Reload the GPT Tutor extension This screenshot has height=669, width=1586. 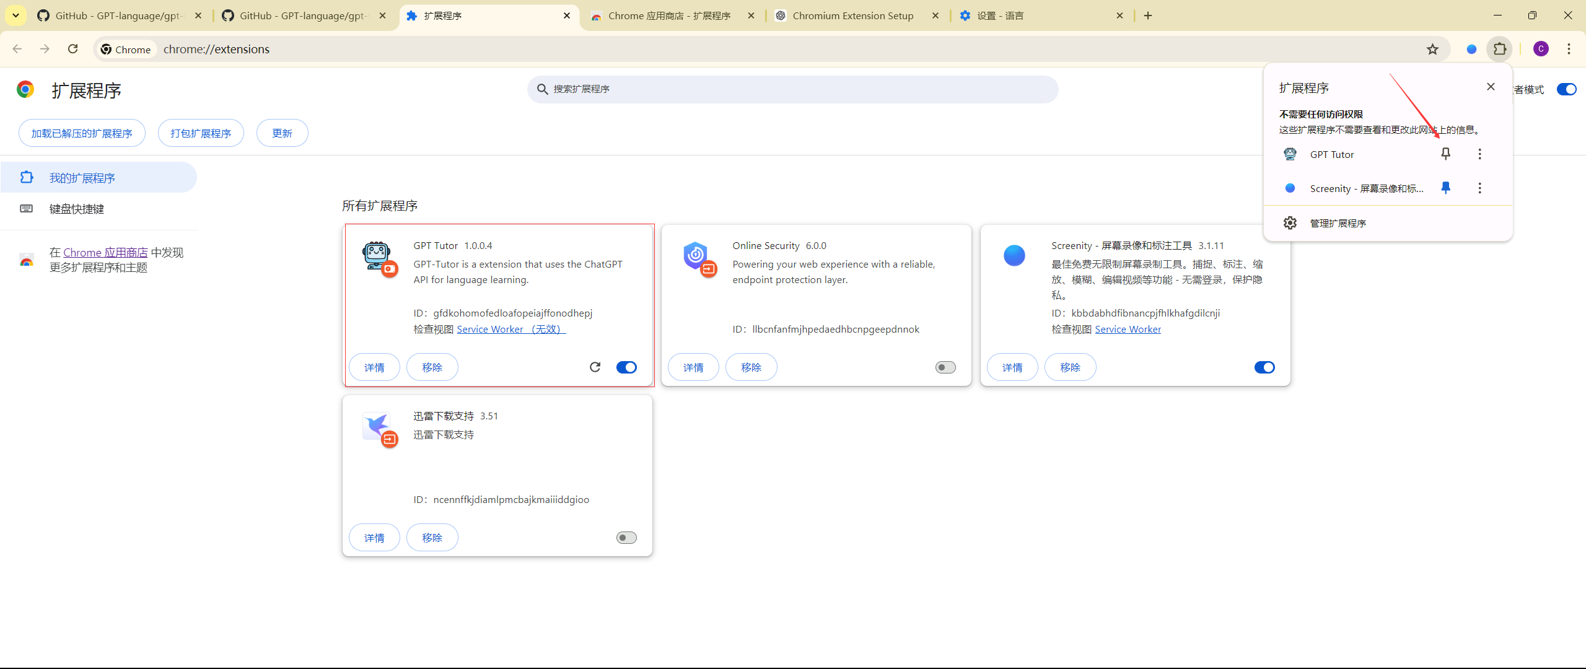coord(595,367)
